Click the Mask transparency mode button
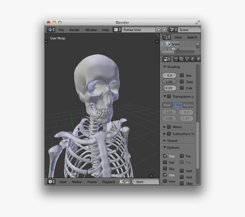This screenshot has height=217, width=245. pos(167,105)
